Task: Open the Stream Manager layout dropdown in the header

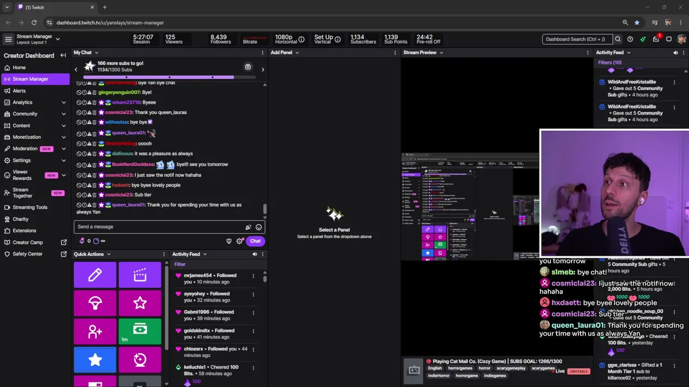Action: coord(58,39)
